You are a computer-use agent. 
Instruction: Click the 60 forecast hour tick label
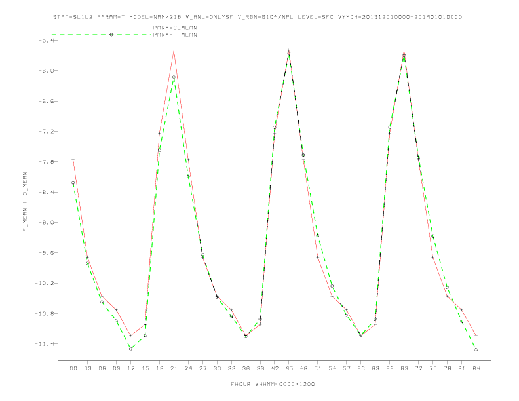click(361, 368)
